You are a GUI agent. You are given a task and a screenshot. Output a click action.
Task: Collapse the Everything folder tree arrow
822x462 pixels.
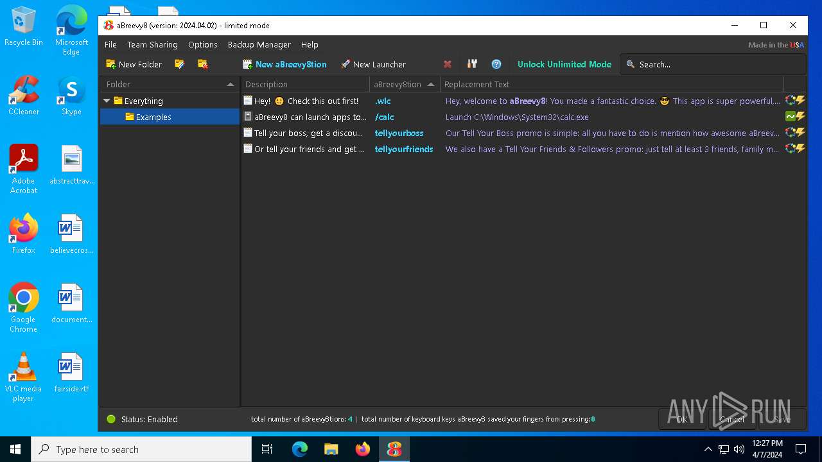[107, 101]
